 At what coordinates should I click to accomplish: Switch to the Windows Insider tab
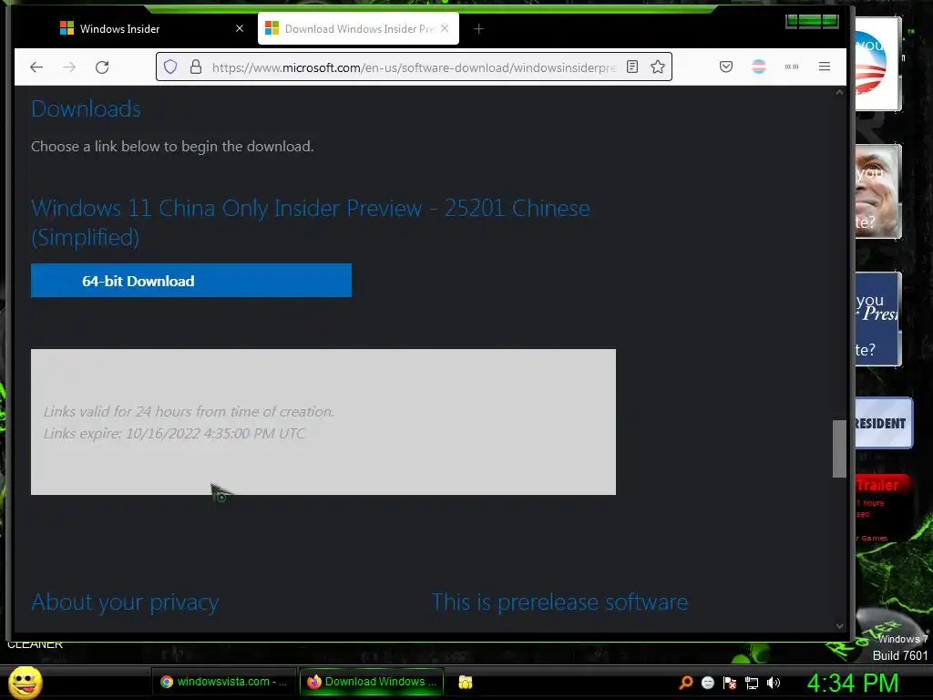(x=150, y=28)
